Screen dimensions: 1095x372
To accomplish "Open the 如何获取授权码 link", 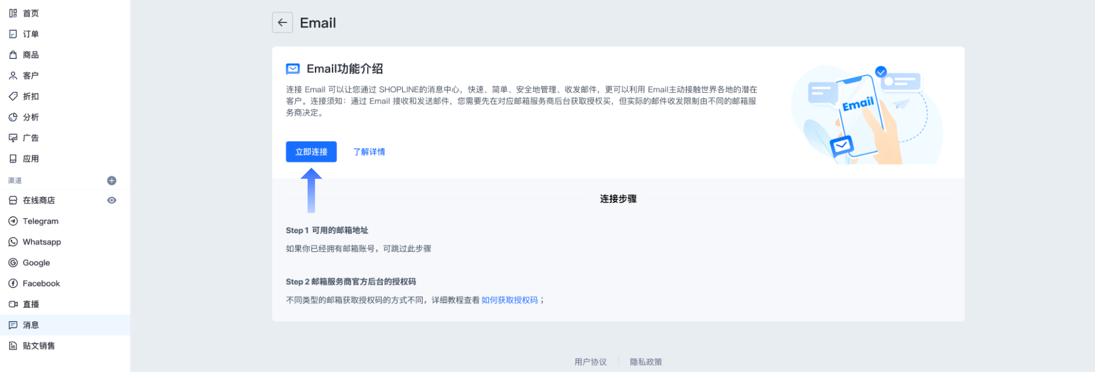I will (509, 300).
